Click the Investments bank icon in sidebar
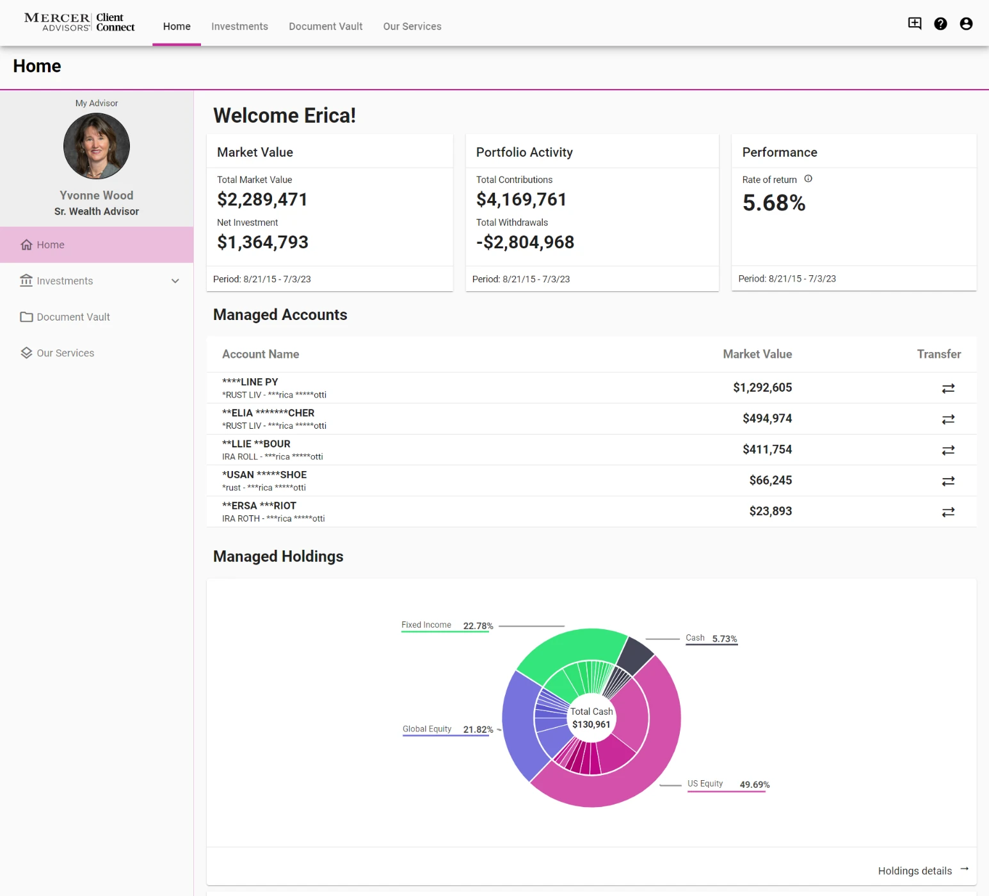Image resolution: width=989 pixels, height=896 pixels. tap(26, 280)
